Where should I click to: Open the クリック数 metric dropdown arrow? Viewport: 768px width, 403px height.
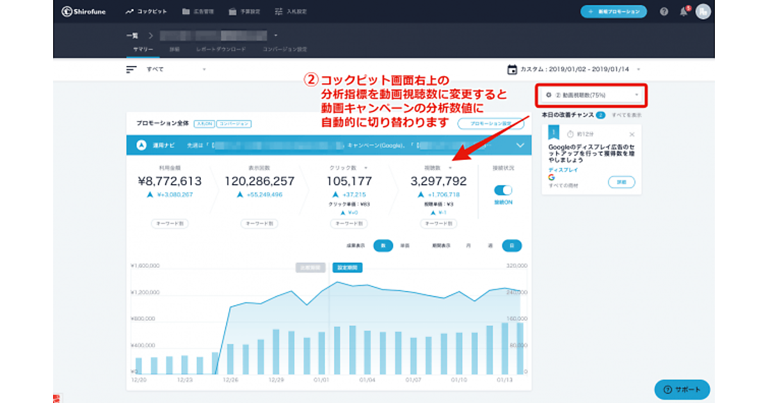point(365,168)
